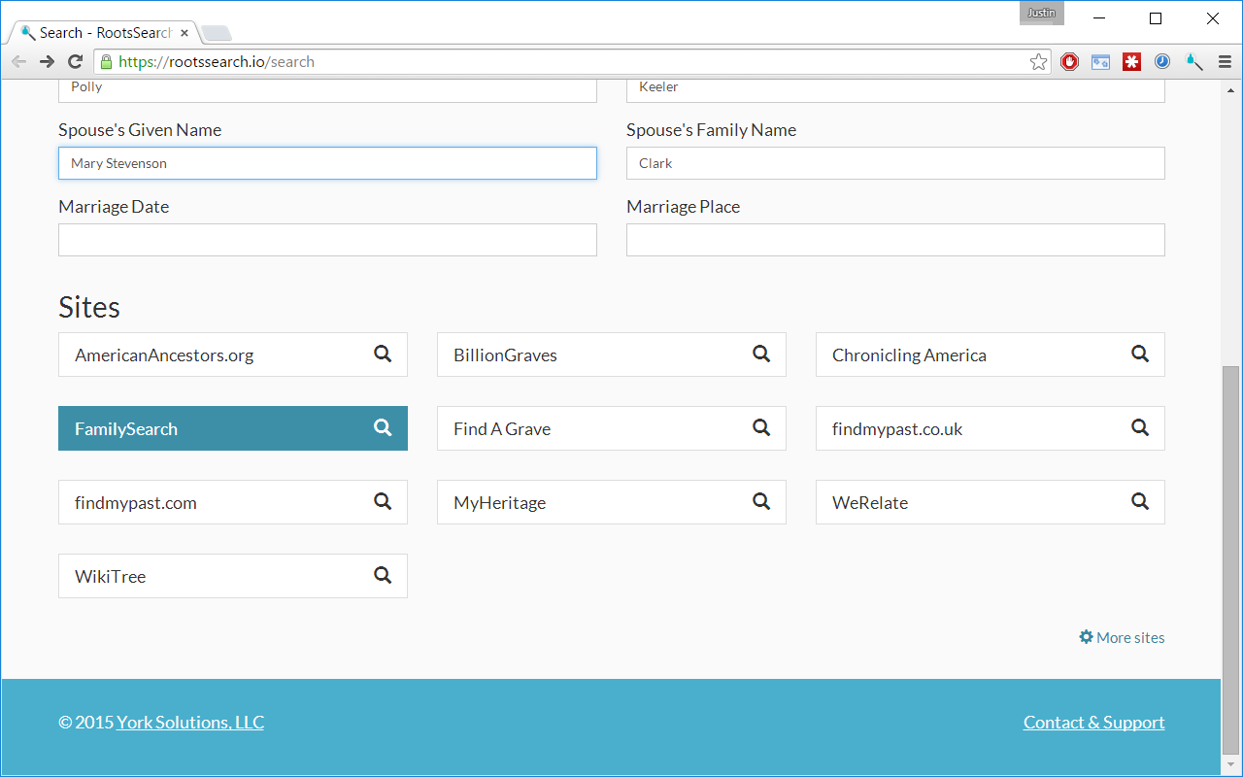This screenshot has width=1243, height=777.
Task: Click the RootsSearch extension icon in toolbar
Action: pos(1193,62)
